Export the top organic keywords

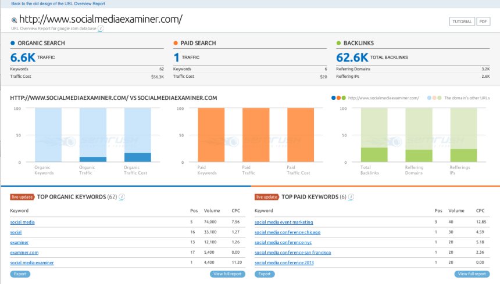pos(20,274)
